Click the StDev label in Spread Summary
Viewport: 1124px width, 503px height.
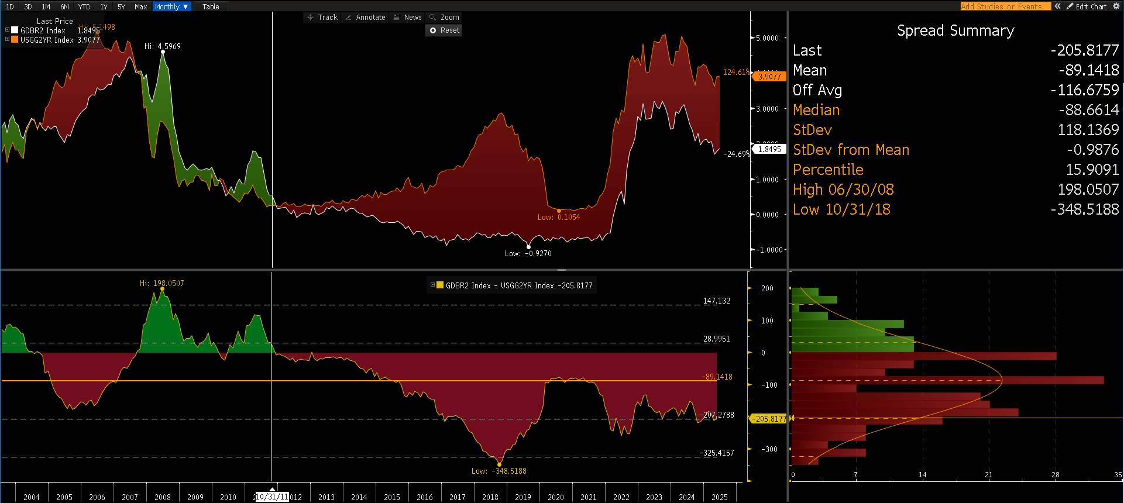[x=812, y=130]
